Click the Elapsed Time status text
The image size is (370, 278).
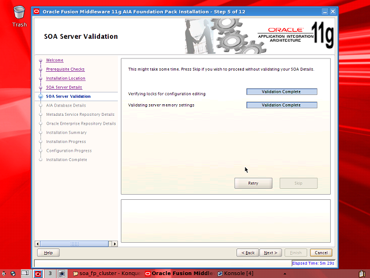tap(313, 263)
